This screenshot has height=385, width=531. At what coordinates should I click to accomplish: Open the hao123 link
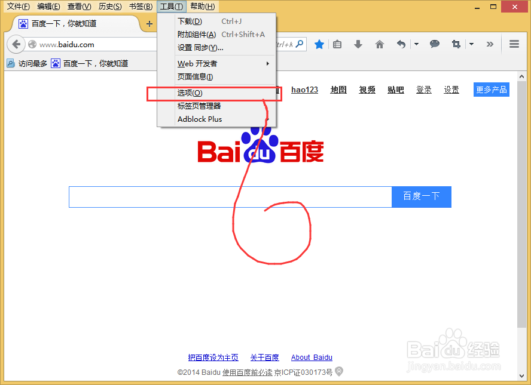[304, 90]
